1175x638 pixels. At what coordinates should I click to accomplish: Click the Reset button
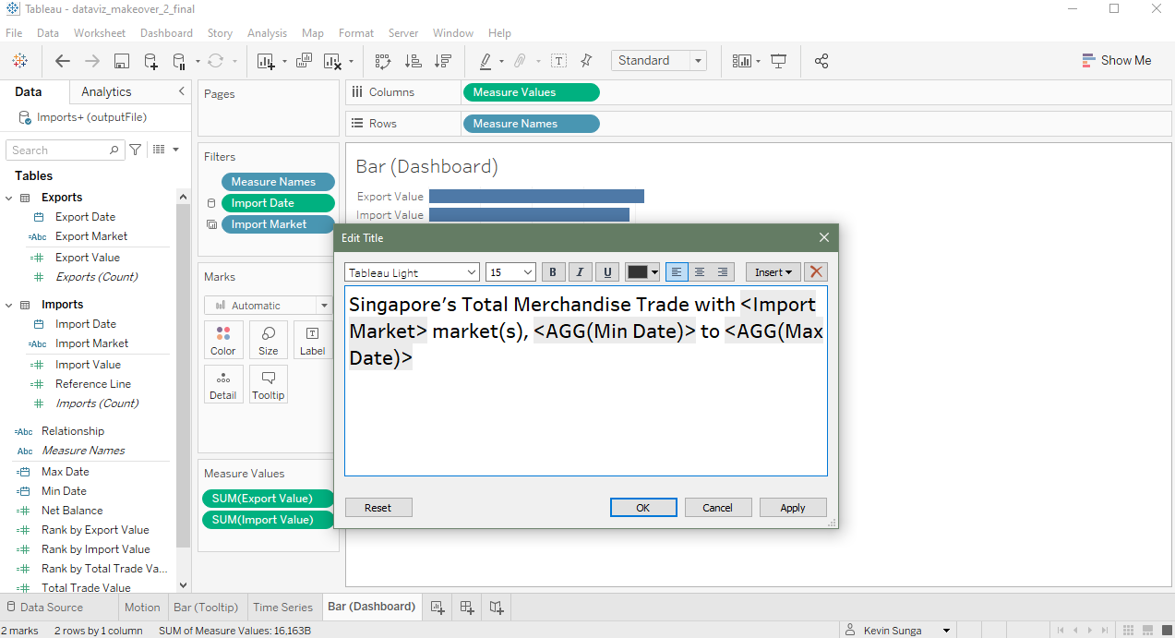point(378,508)
